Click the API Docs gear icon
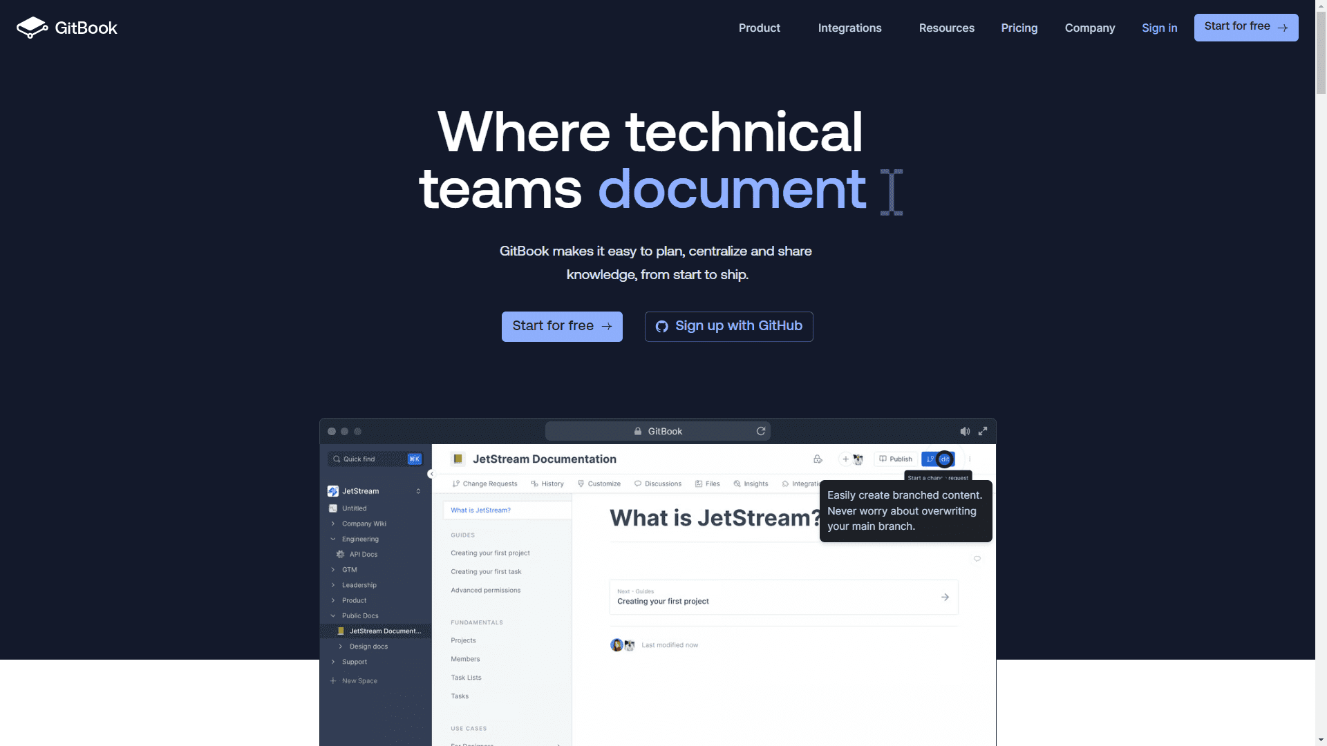This screenshot has height=746, width=1327. (340, 554)
